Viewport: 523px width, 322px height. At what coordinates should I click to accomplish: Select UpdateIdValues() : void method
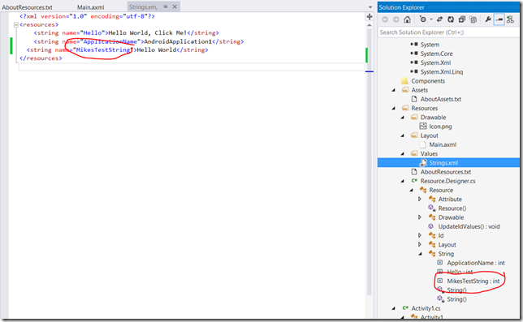pyautogui.click(x=469, y=226)
